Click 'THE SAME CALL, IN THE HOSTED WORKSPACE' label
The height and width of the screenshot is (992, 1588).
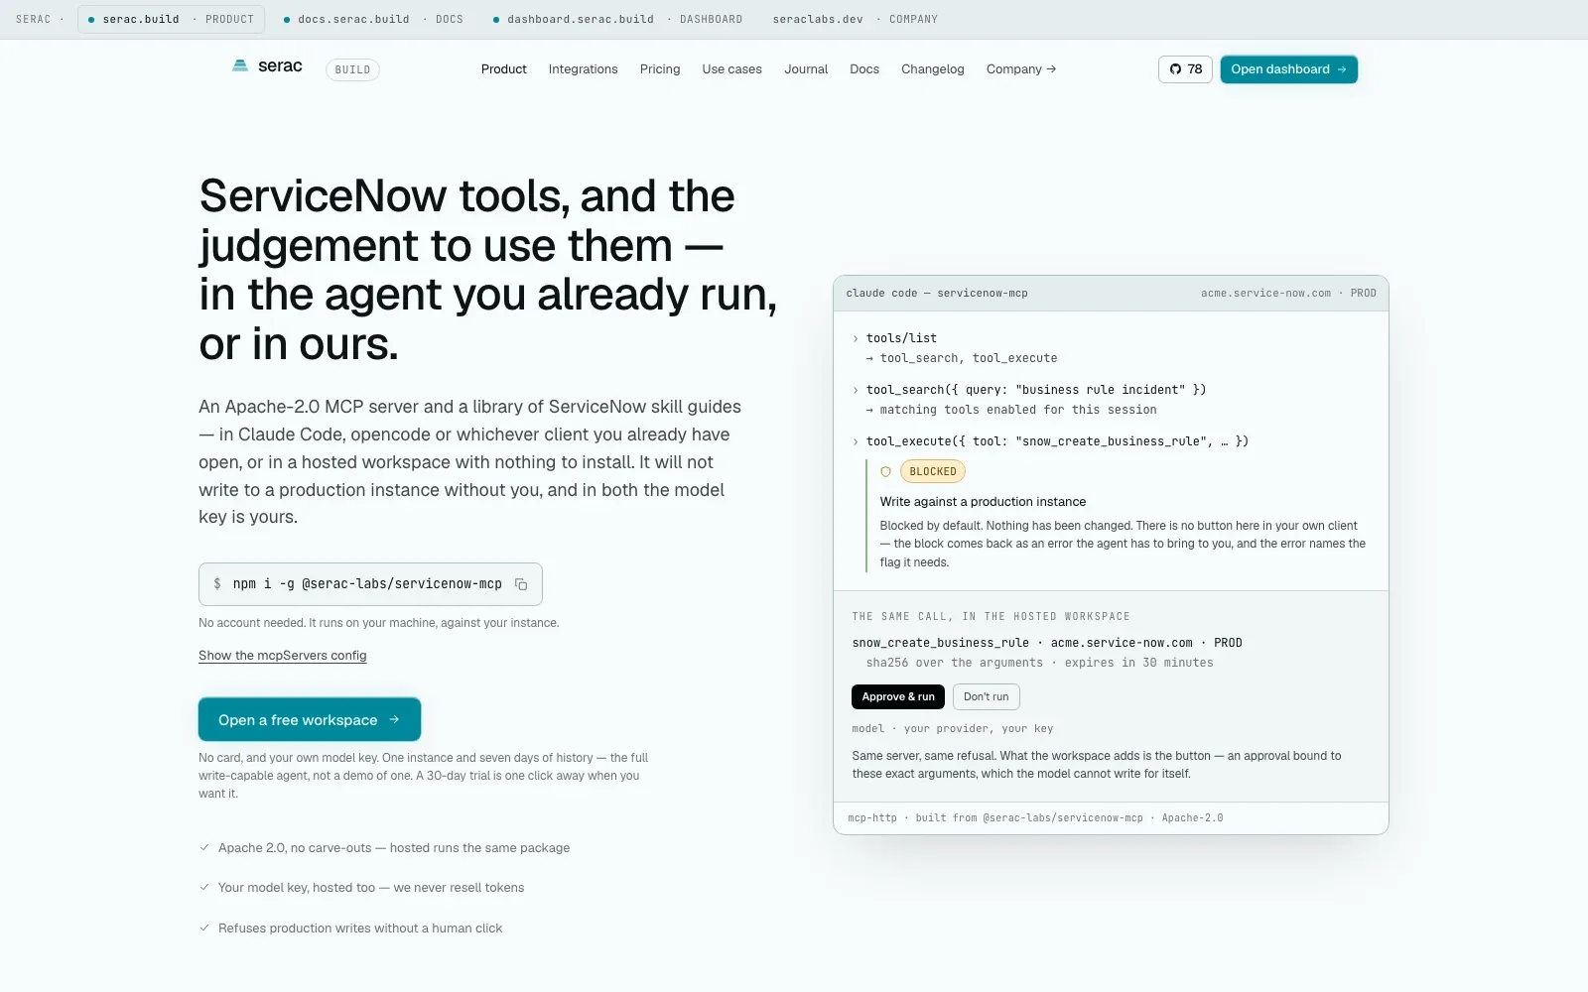(991, 617)
